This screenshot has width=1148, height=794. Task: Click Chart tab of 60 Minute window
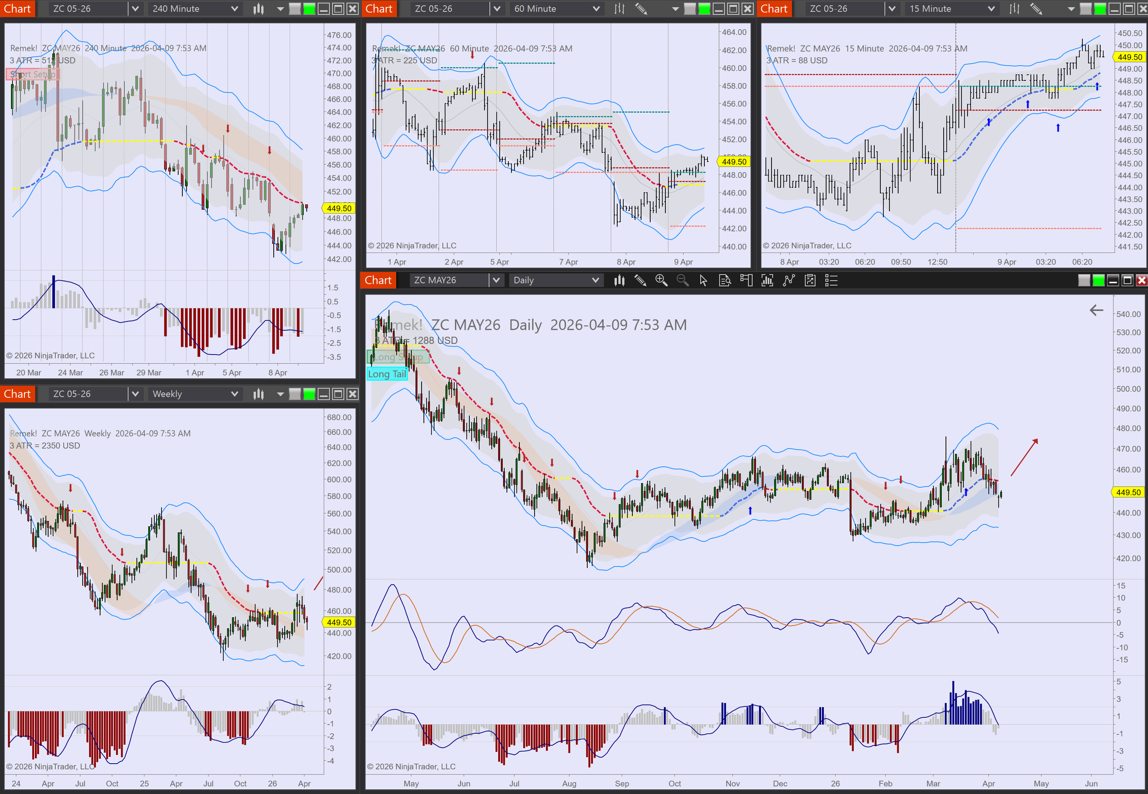[379, 8]
